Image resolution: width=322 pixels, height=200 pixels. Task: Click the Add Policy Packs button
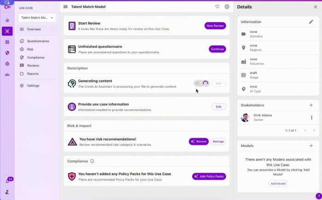click(209, 176)
